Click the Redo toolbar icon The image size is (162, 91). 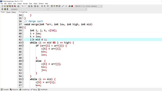pos(25,6)
